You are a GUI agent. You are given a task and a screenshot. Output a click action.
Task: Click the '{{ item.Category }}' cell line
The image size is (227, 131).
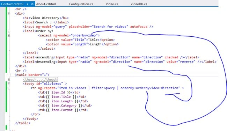65,105
